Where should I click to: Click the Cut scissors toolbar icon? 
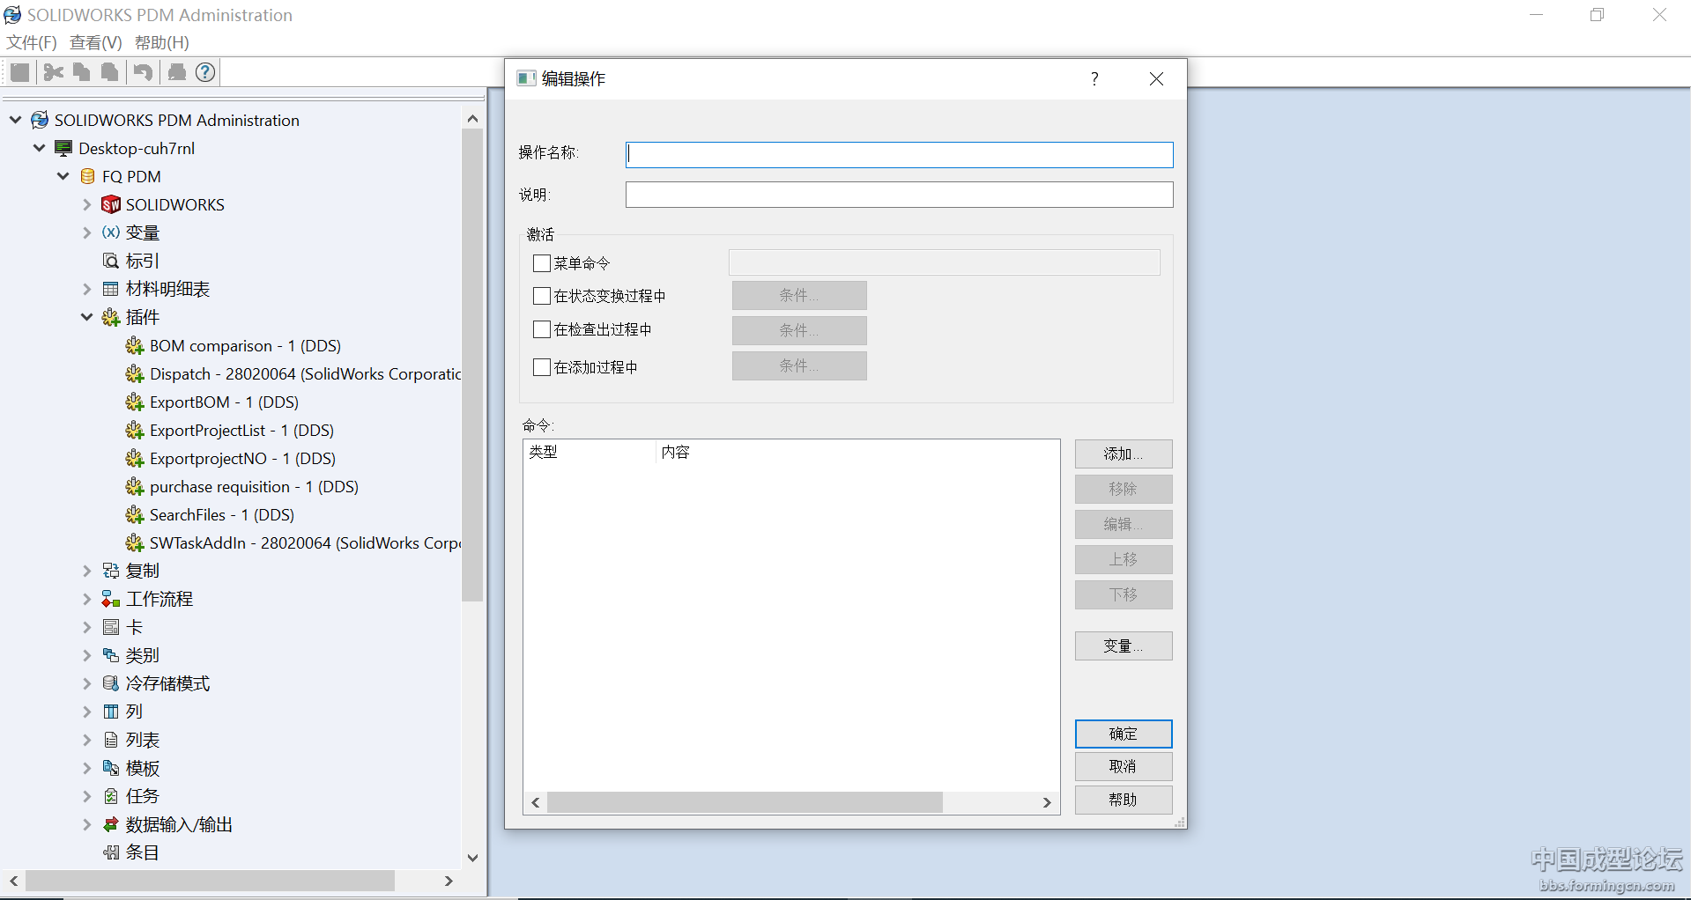[x=53, y=72]
